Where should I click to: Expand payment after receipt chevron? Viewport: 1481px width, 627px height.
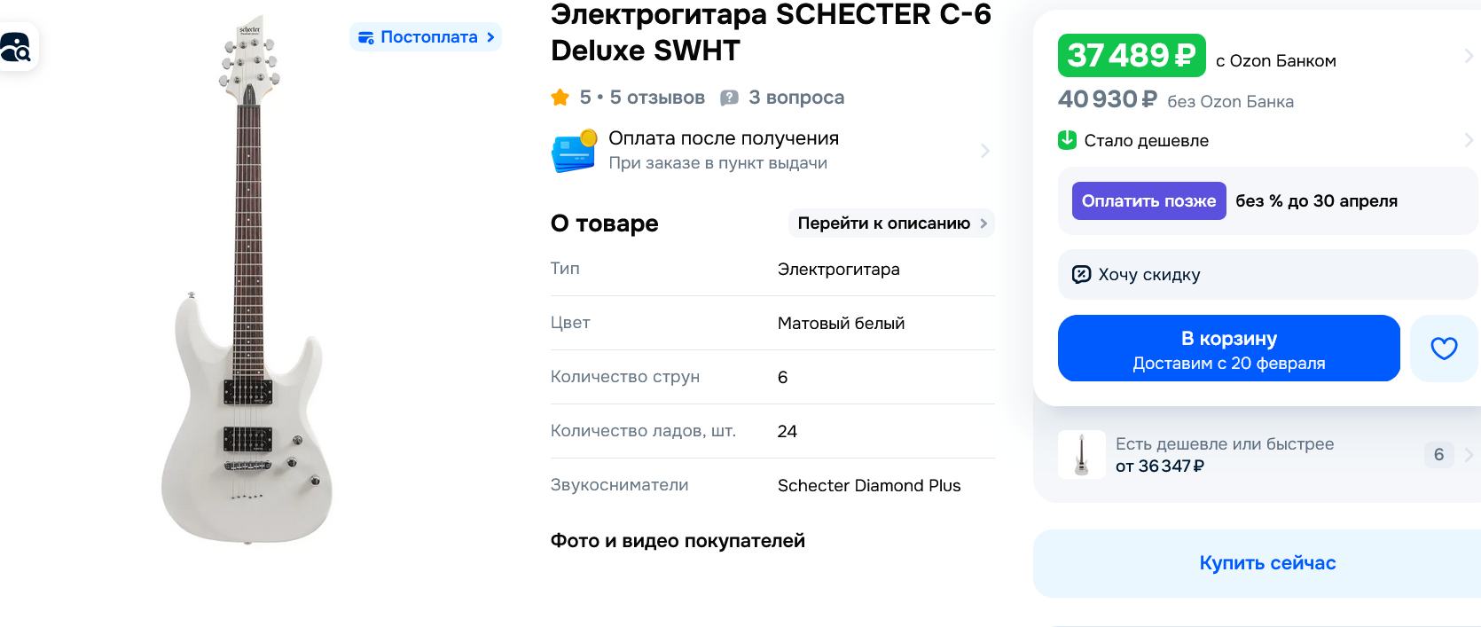pos(984,151)
